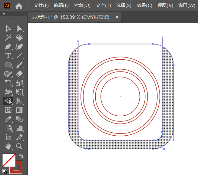Select the Eyedropper tool
198x175 pixels.
8,119
